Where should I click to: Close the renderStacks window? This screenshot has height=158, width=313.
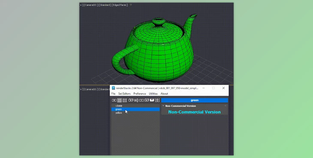[223, 88]
